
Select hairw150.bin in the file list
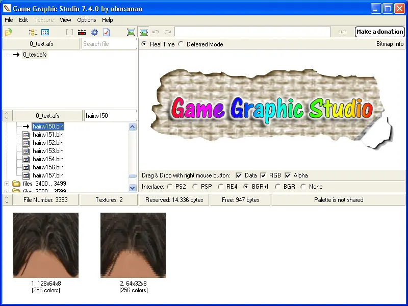[48, 126]
